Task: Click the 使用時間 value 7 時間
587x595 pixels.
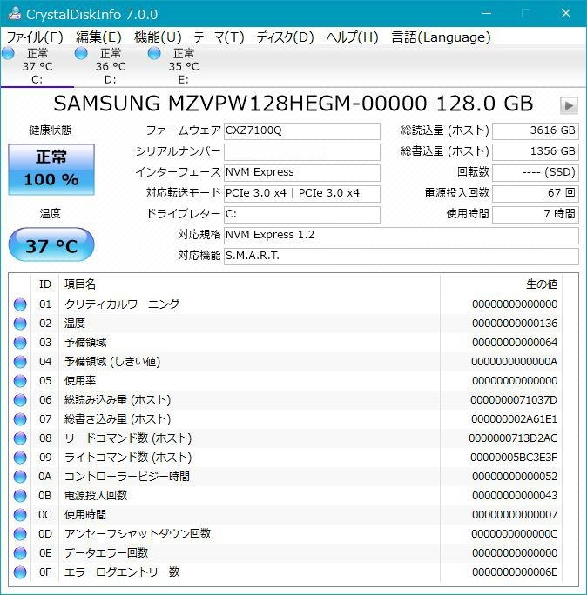Action: [536, 214]
